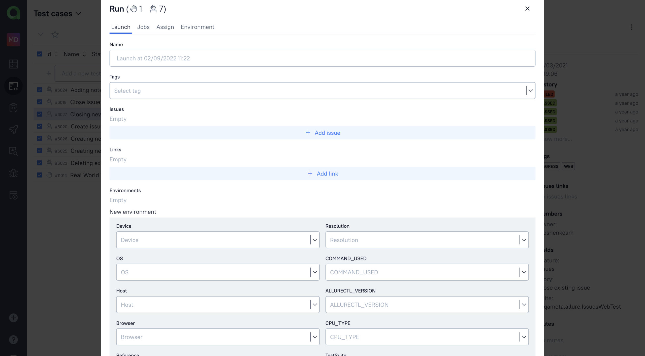Select the Close issue test case row
Screen dimensions: 645x356
click(67, 102)
